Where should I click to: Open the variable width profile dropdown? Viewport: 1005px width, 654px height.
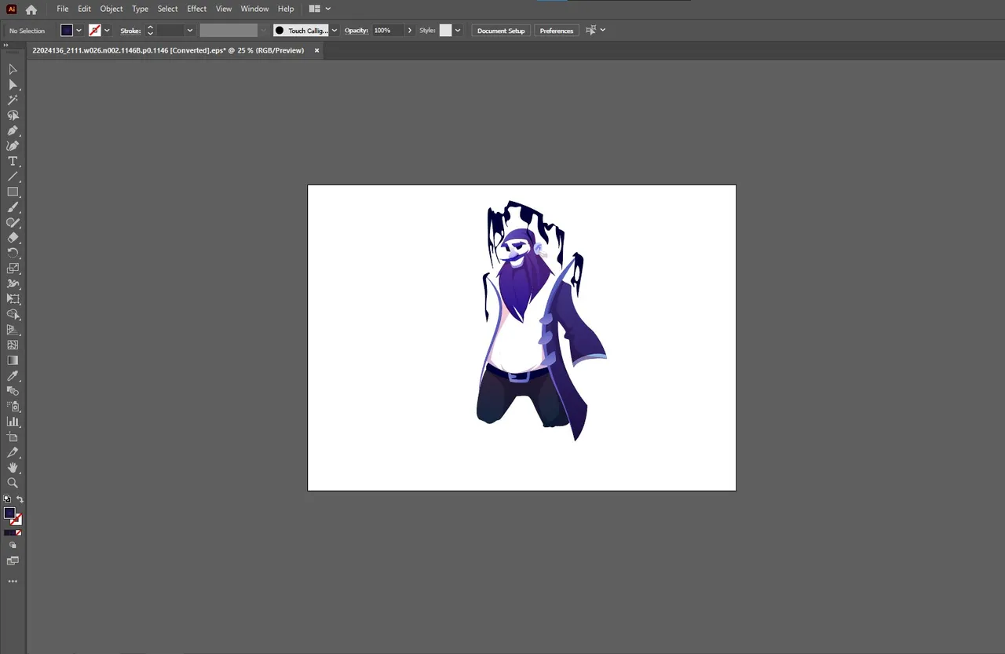pos(264,31)
